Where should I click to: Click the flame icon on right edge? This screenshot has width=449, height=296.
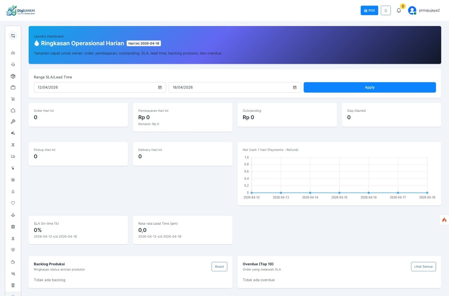coord(444,220)
